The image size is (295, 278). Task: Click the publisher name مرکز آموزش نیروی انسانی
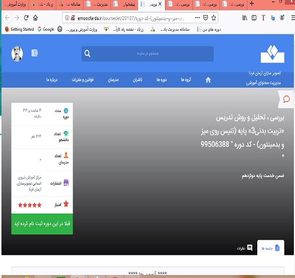point(29,183)
